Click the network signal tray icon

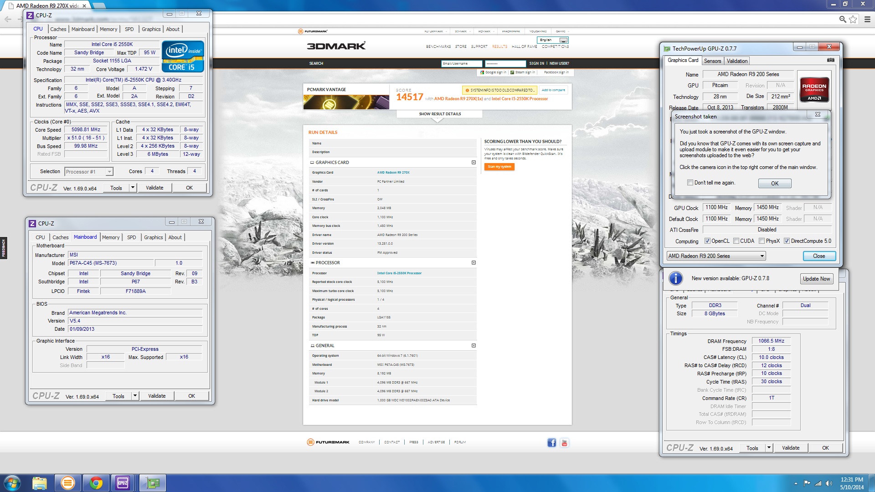[x=818, y=483]
